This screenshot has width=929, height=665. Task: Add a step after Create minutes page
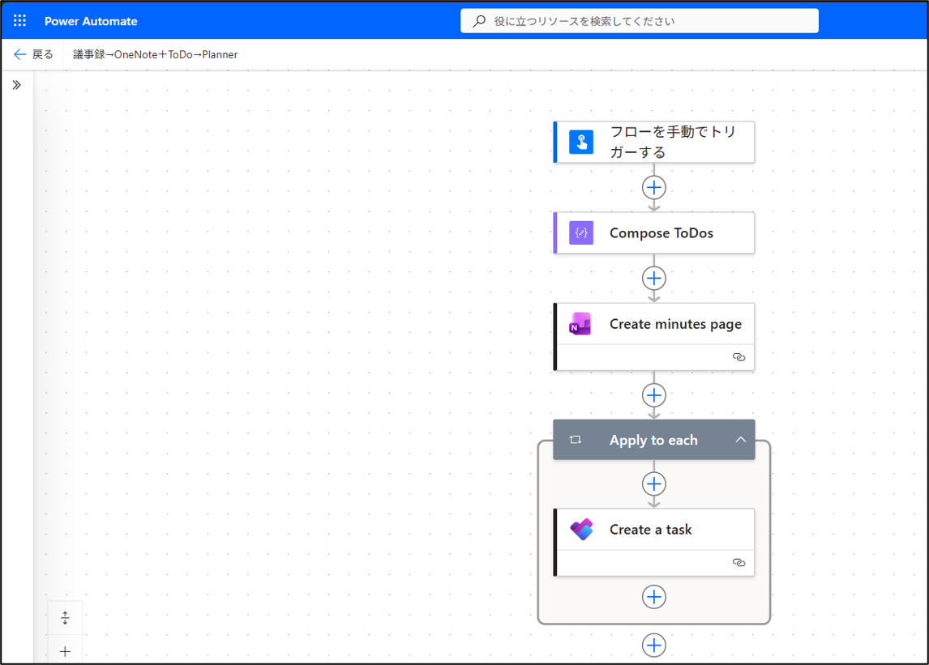tap(654, 395)
